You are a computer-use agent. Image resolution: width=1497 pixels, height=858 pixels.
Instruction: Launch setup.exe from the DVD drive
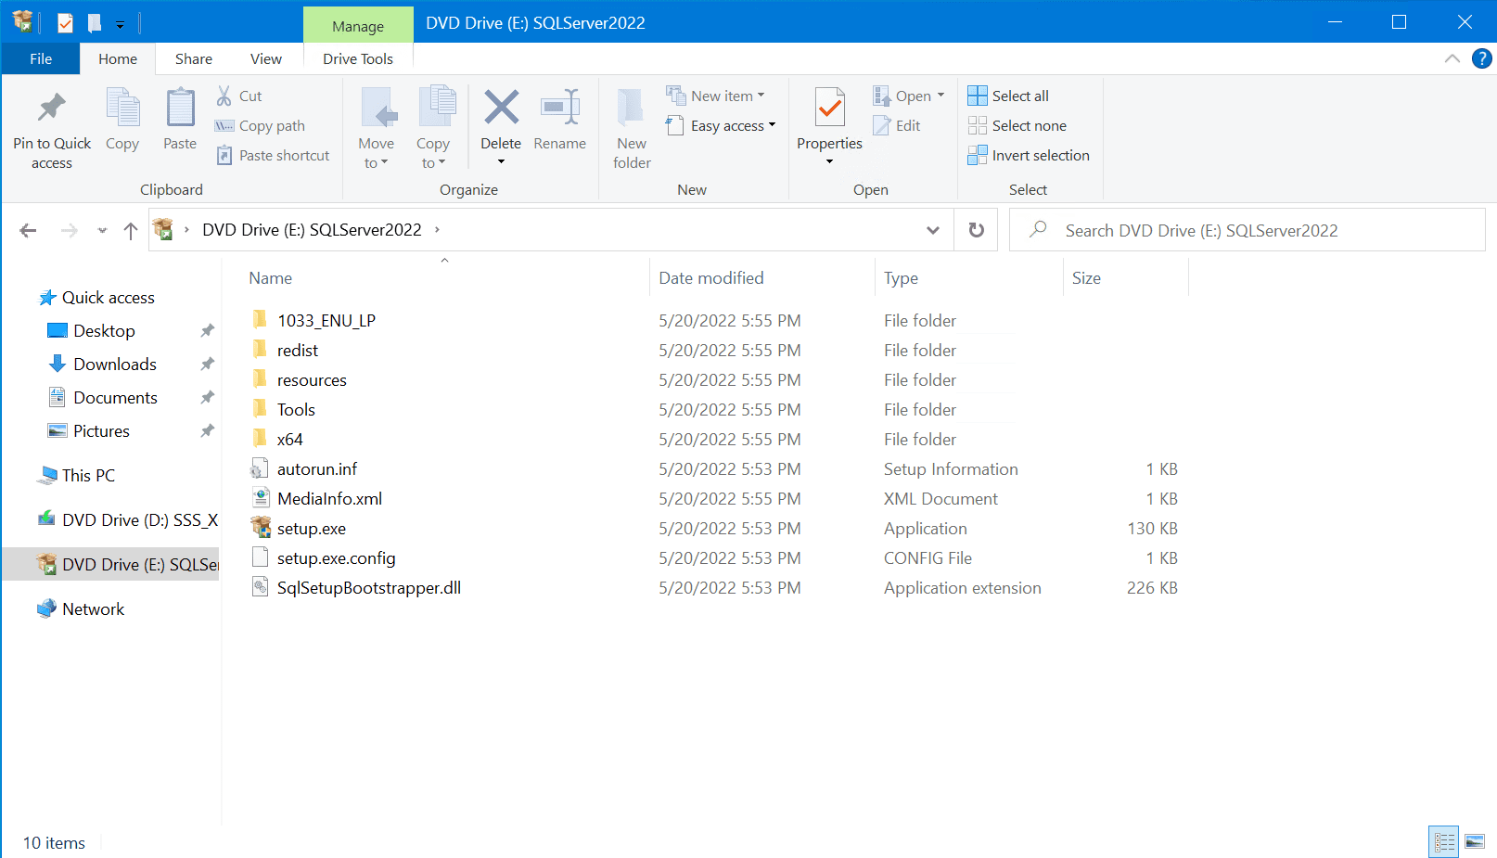coord(312,528)
